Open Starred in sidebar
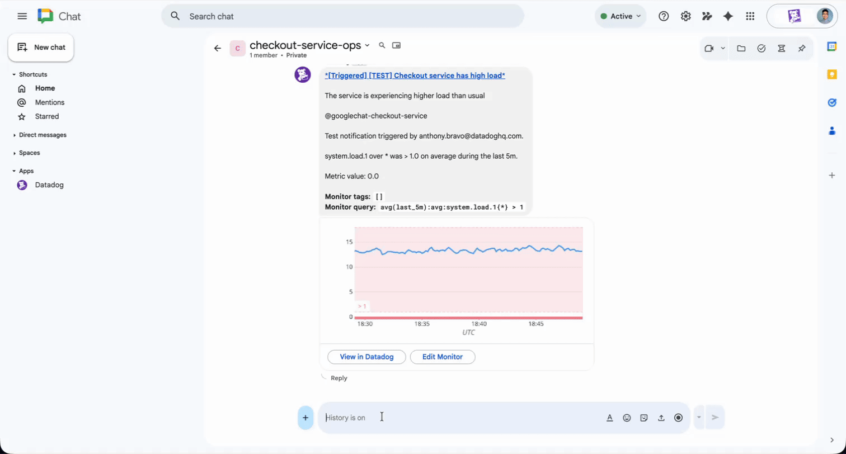The image size is (846, 454). pos(46,116)
